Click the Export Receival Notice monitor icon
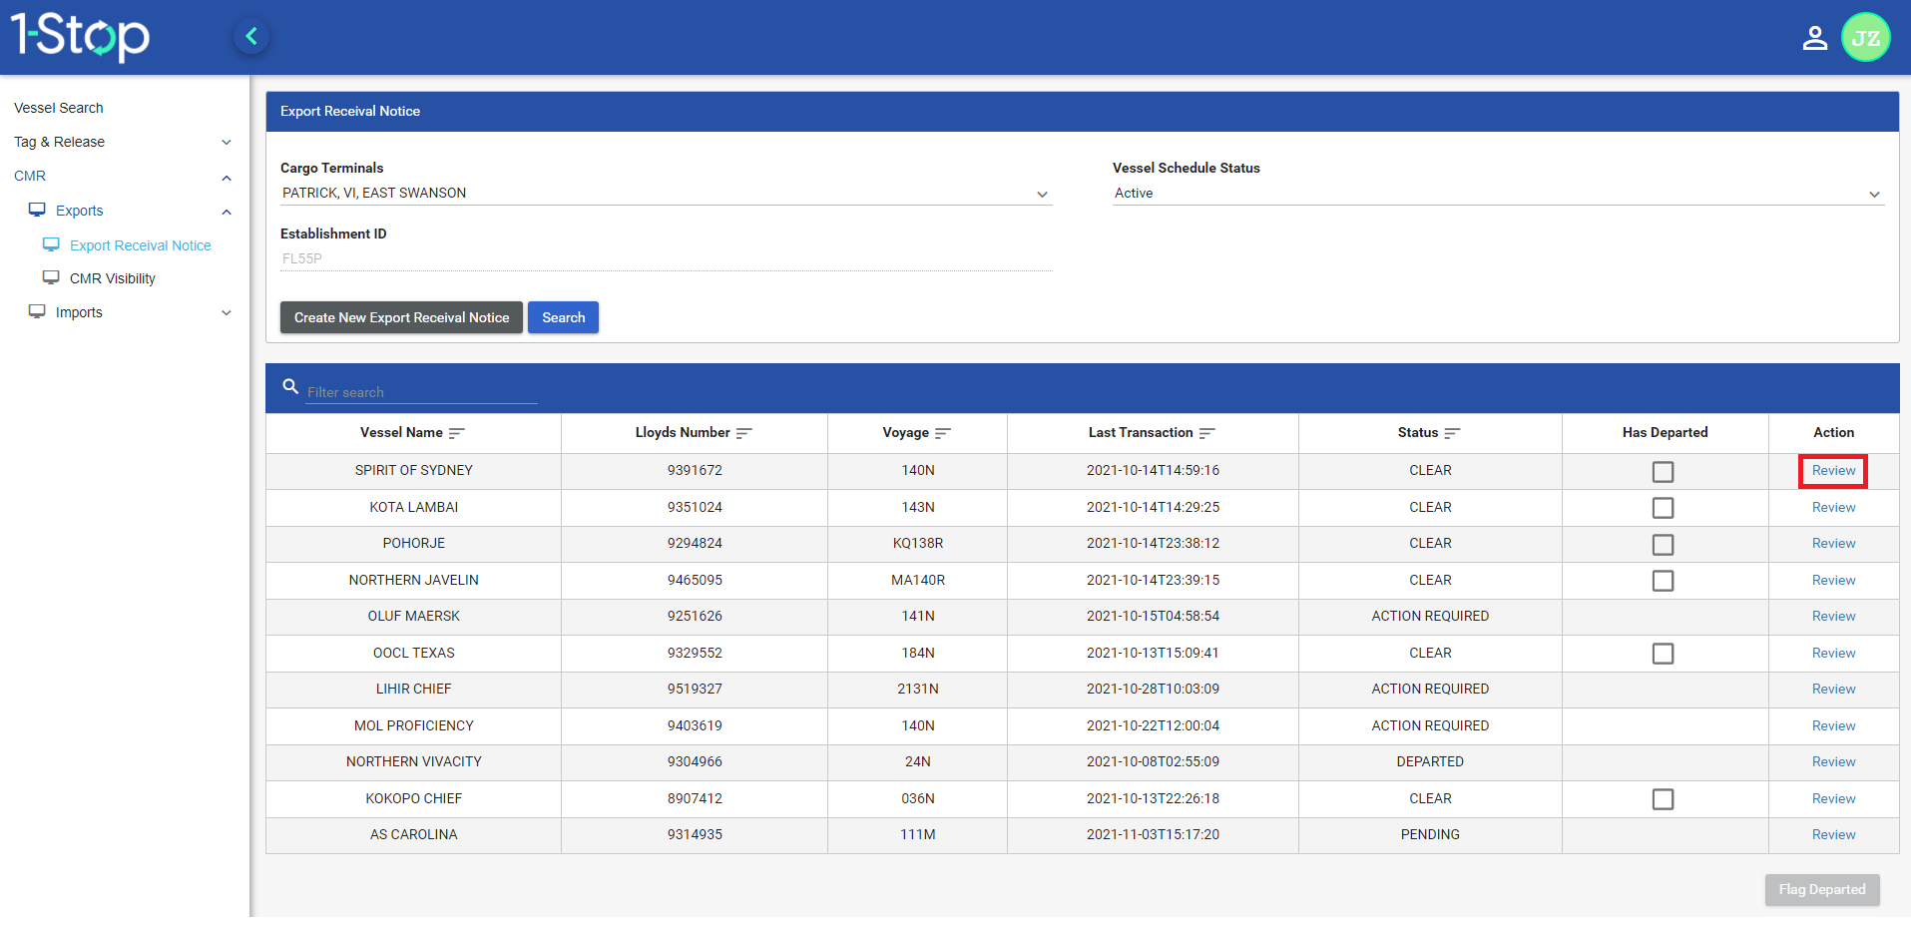This screenshot has height=934, width=1911. point(51,244)
